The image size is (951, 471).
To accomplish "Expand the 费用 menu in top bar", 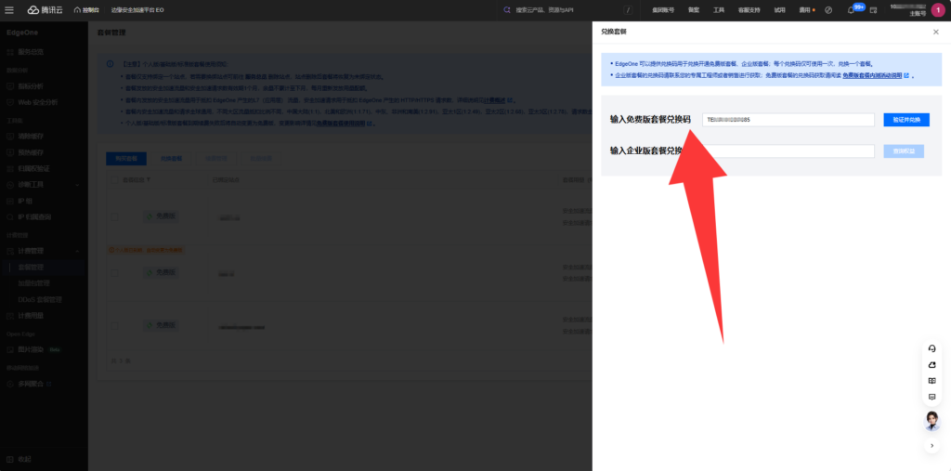I will [805, 10].
